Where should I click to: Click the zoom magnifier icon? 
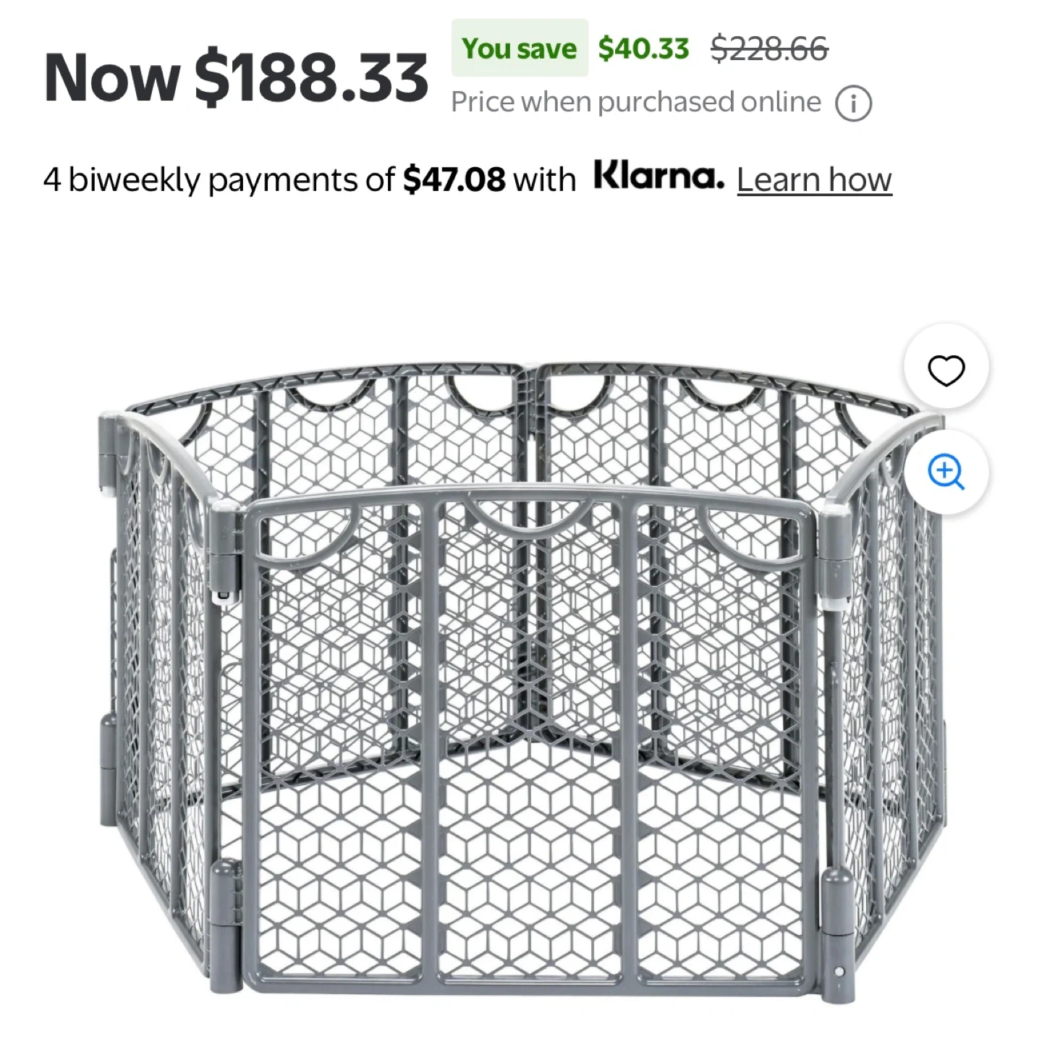pos(946,473)
